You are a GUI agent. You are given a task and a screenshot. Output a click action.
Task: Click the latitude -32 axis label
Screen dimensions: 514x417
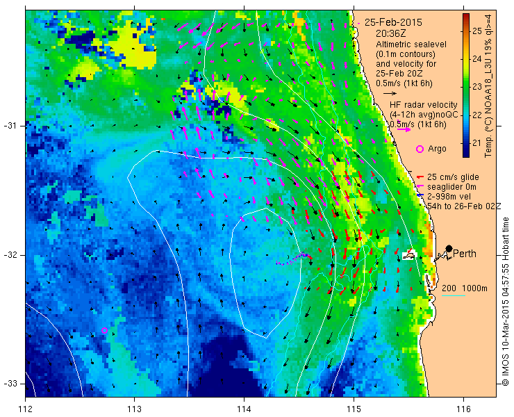click(10, 255)
